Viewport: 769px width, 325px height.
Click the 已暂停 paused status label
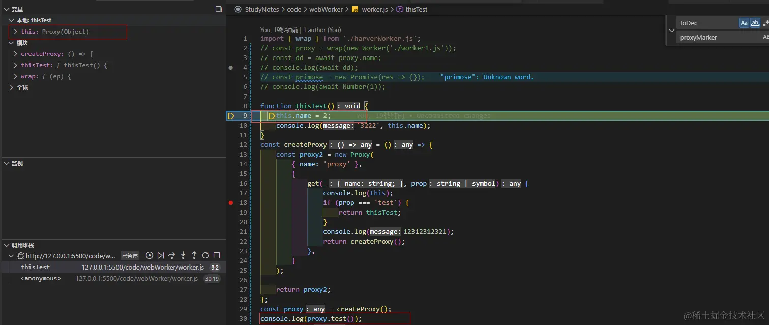click(130, 256)
